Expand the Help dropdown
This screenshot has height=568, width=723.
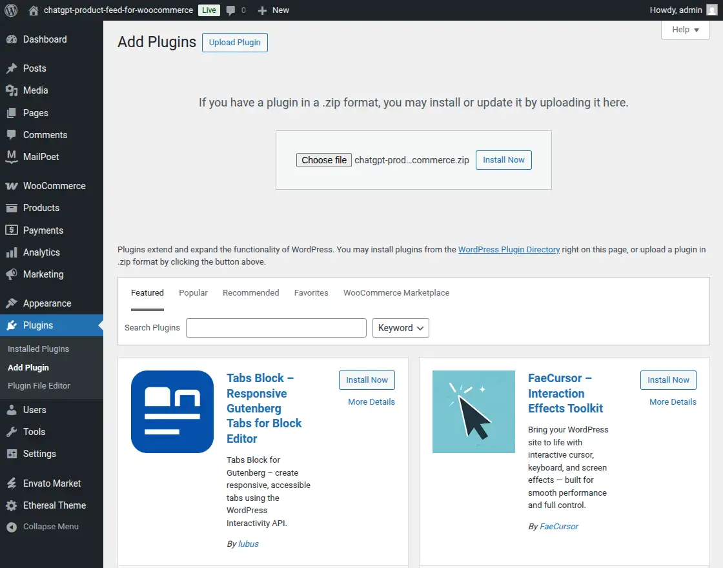tap(684, 30)
